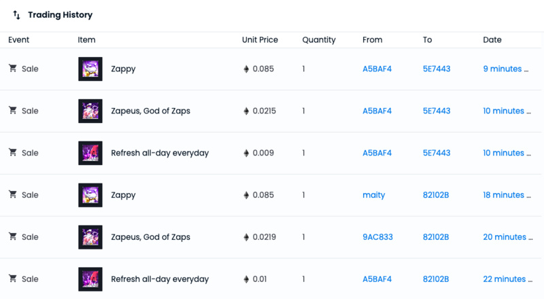
Task: Click the Trading History swap arrows icon
Action: [x=17, y=15]
